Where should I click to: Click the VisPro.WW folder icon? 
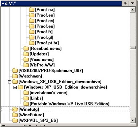[x=26, y=65]
